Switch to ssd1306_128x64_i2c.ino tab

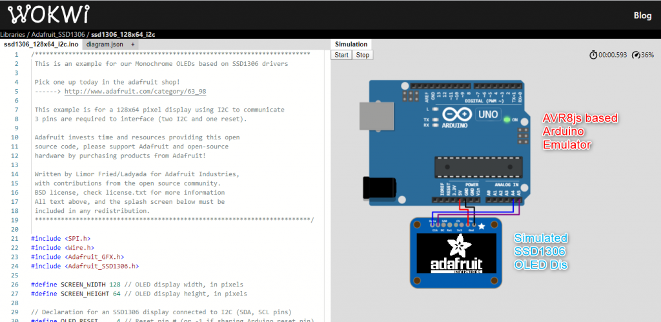pos(41,45)
